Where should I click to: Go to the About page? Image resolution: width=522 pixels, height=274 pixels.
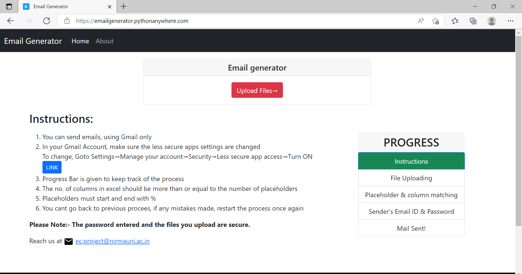105,41
